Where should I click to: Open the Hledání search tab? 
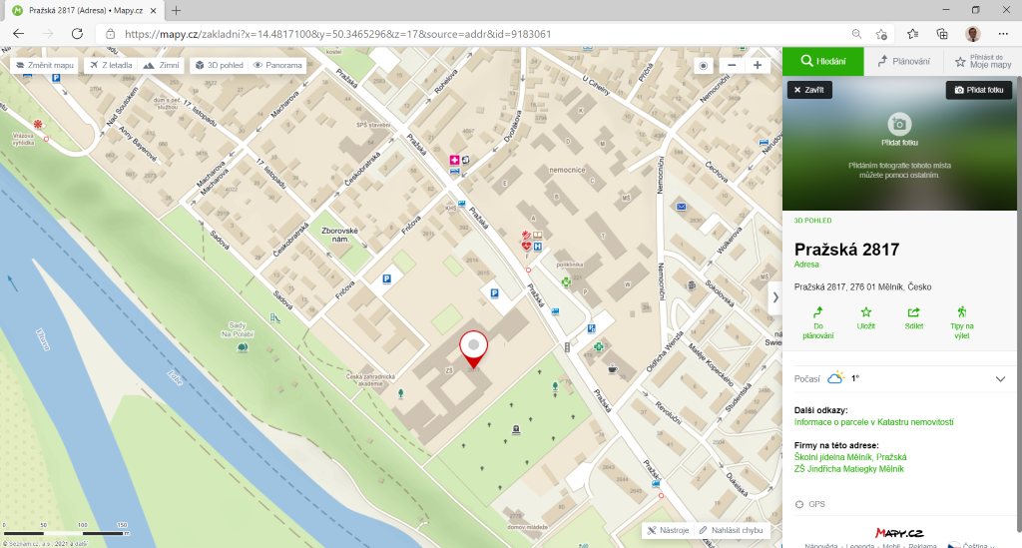pos(822,61)
